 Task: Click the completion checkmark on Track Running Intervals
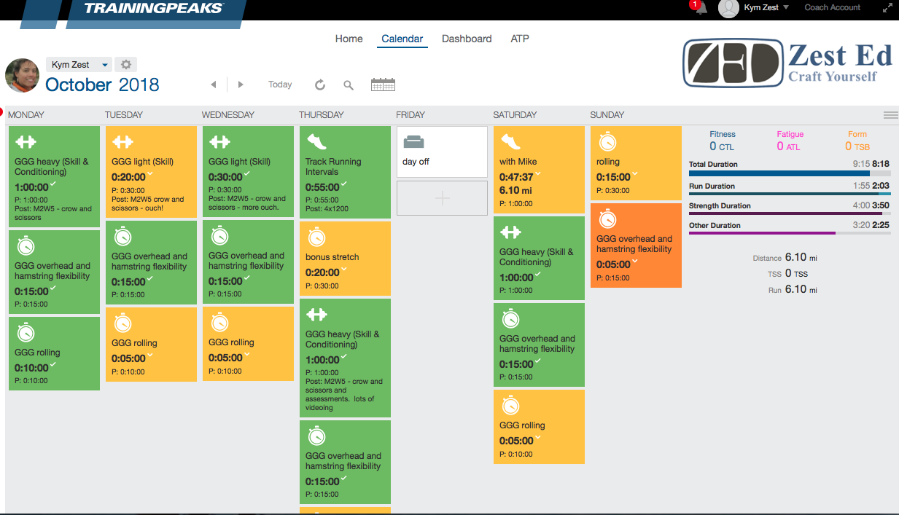pos(346,185)
